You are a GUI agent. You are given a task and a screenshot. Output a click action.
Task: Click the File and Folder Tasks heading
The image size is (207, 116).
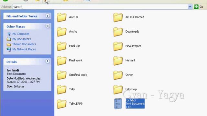point(22,16)
